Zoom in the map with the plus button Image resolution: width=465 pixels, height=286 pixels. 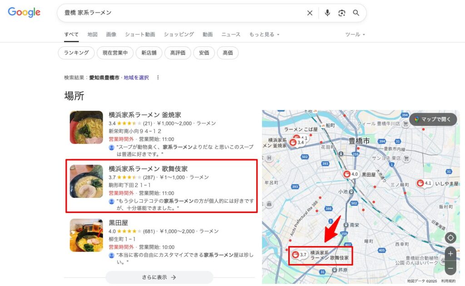450,254
